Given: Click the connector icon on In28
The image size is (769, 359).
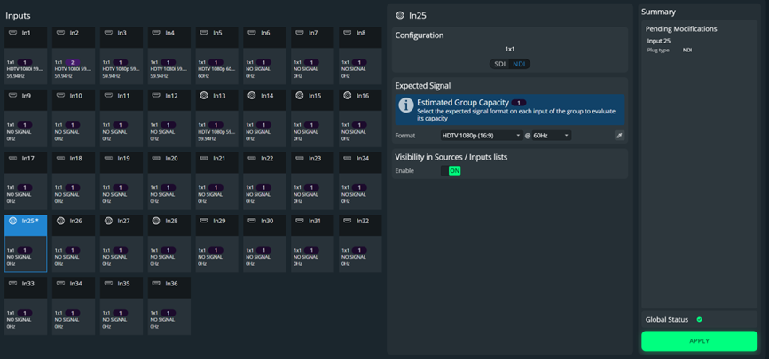Looking at the screenshot, I should tap(156, 221).
